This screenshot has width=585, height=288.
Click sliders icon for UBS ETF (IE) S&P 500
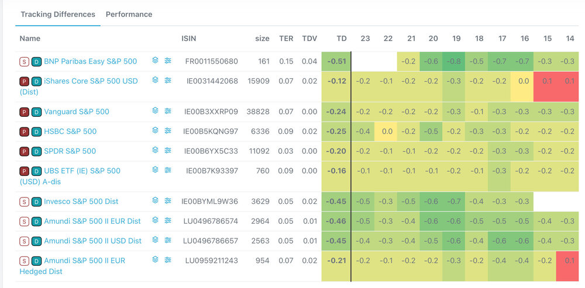[x=168, y=170]
